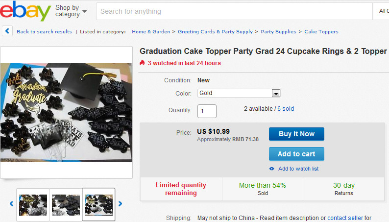Open the Shop by category menu

(x=71, y=11)
